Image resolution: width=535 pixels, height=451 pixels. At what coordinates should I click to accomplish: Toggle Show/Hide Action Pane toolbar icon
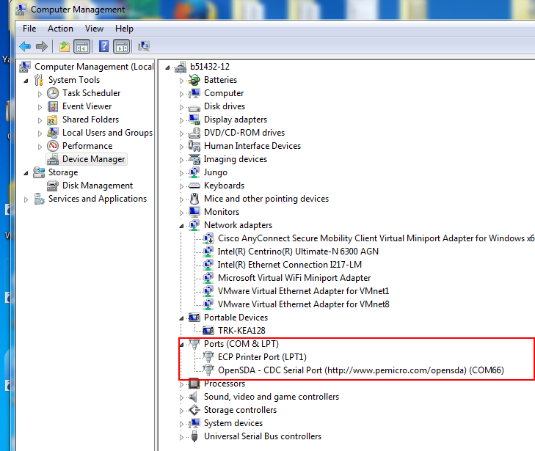click(x=122, y=46)
